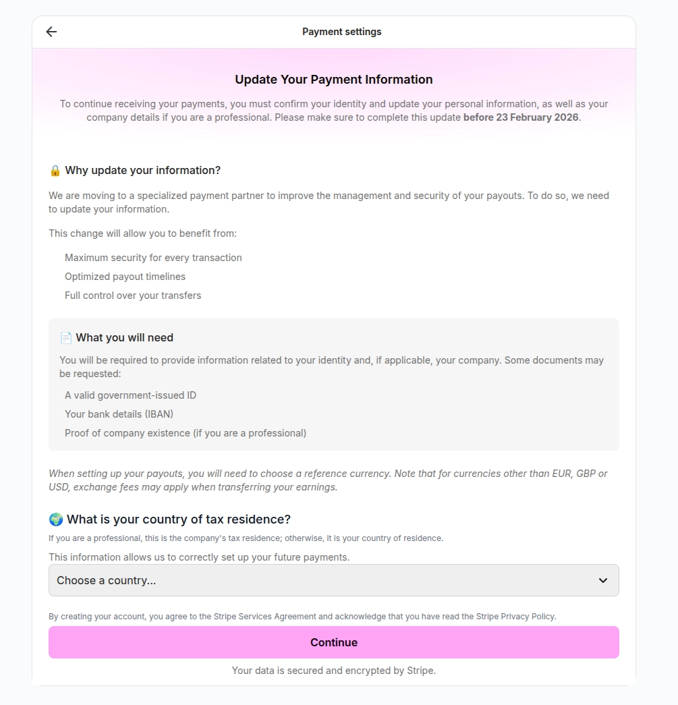Click the globe icon beside tax residence question
This screenshot has width=678, height=705.
[x=56, y=519]
